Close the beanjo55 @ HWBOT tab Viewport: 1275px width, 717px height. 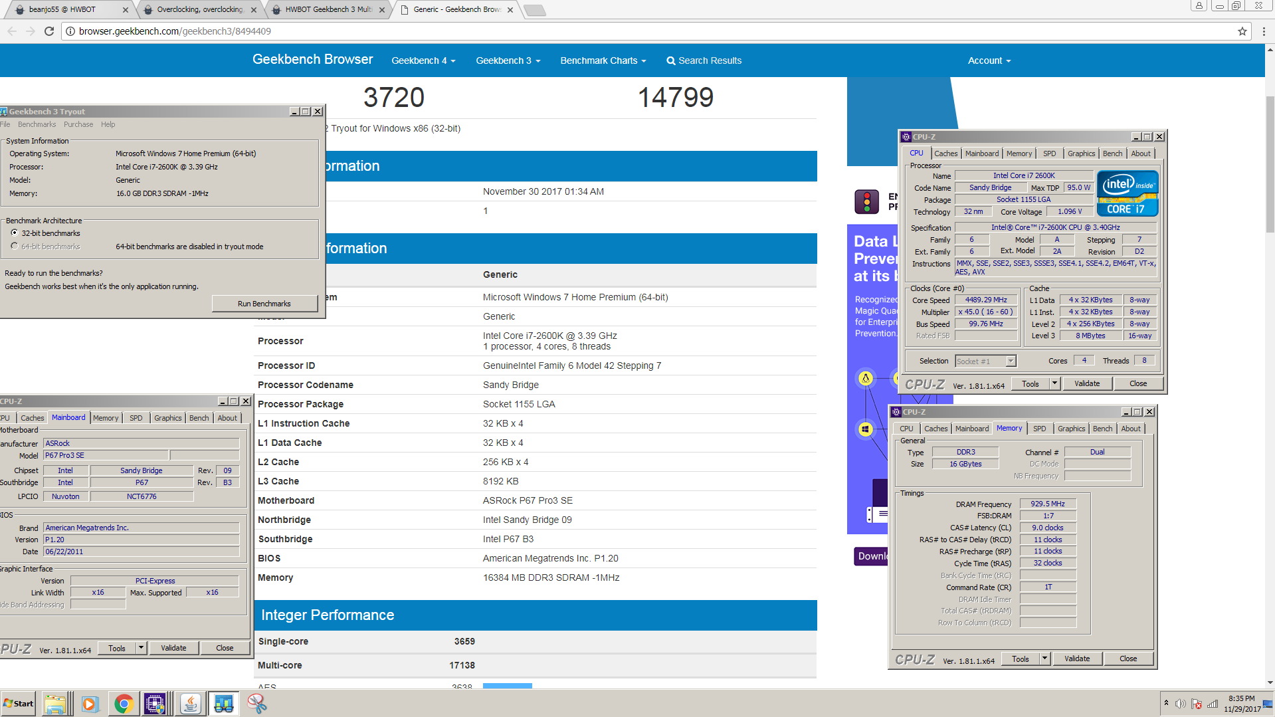click(126, 9)
